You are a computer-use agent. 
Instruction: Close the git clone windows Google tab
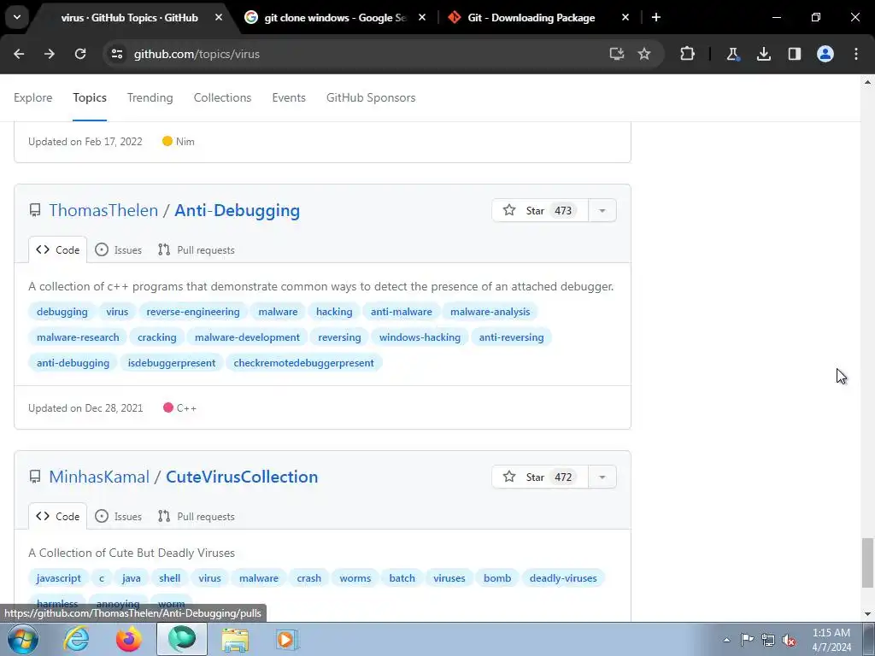point(422,18)
